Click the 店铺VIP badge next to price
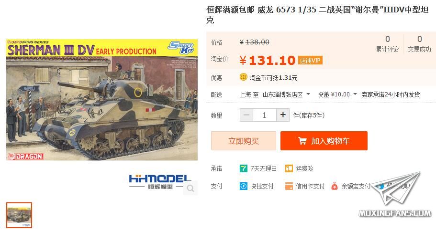This screenshot has height=230, width=436. click(x=310, y=61)
